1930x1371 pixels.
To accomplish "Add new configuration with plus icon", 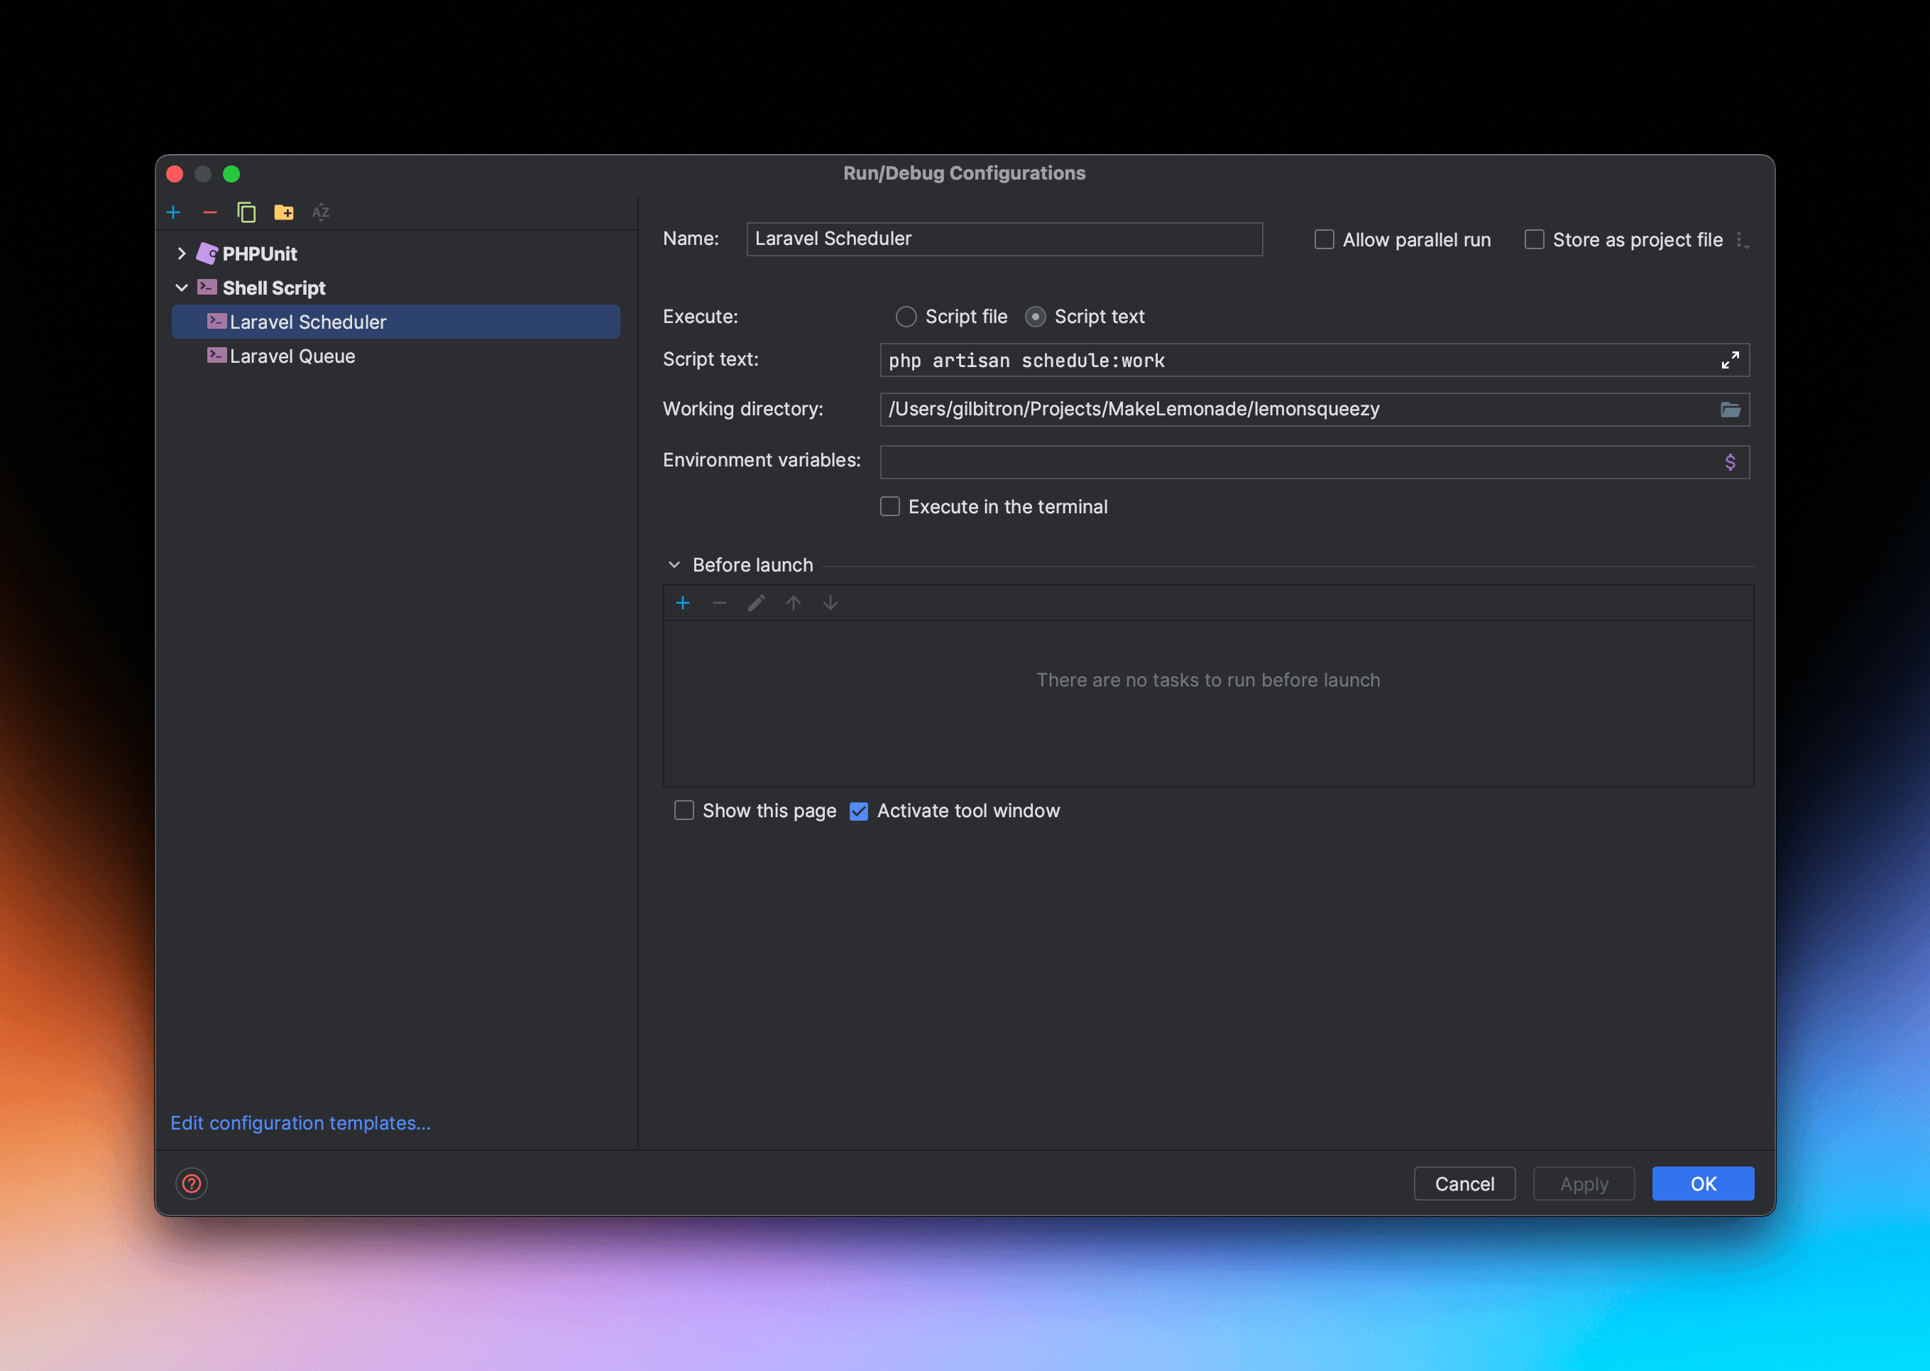I will pos(174,212).
